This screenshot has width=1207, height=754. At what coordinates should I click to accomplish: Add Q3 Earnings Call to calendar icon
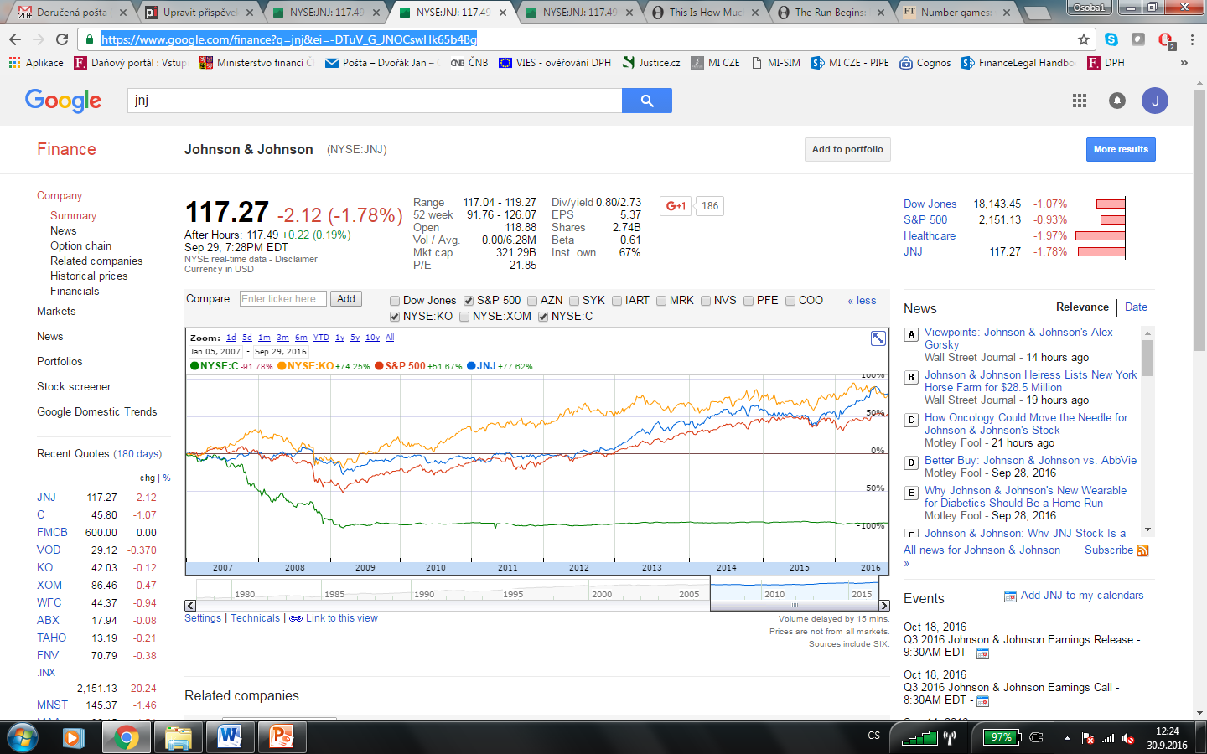tap(982, 700)
